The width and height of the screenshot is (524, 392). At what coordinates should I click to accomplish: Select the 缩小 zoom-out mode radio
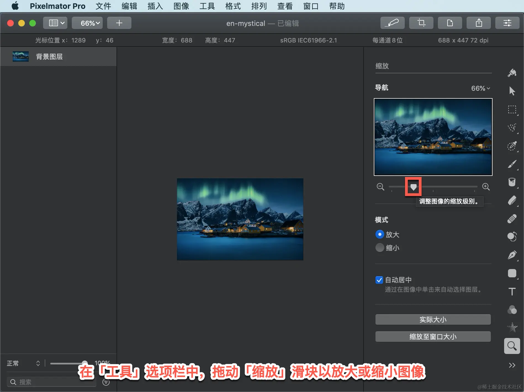click(x=380, y=248)
